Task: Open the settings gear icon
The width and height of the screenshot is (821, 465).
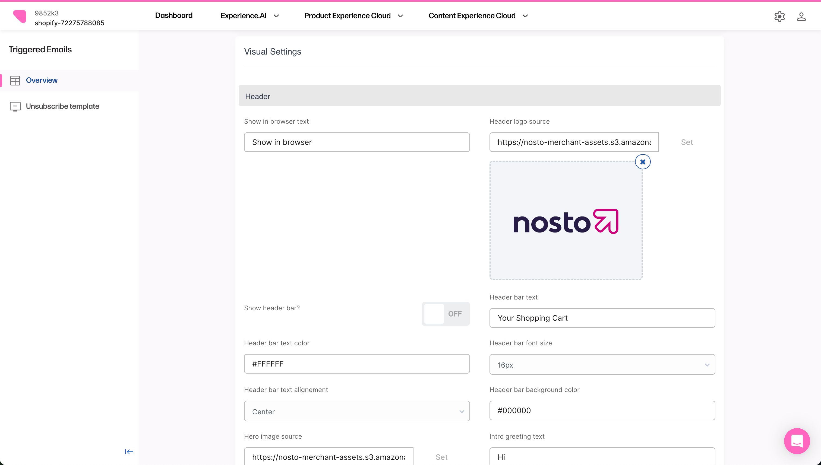Action: [x=779, y=16]
